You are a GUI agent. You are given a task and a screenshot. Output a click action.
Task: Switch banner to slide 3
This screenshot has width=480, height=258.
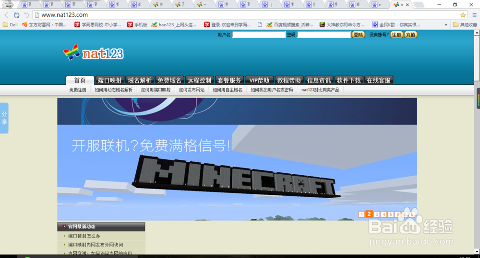[376, 214]
